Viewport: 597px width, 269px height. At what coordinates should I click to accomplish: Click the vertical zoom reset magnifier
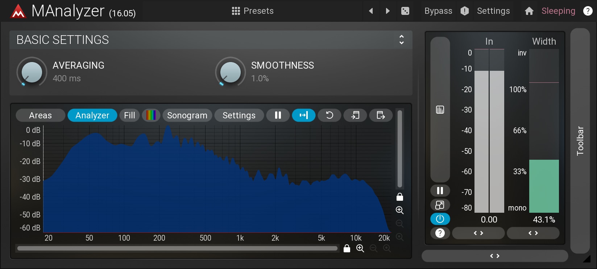click(x=400, y=237)
